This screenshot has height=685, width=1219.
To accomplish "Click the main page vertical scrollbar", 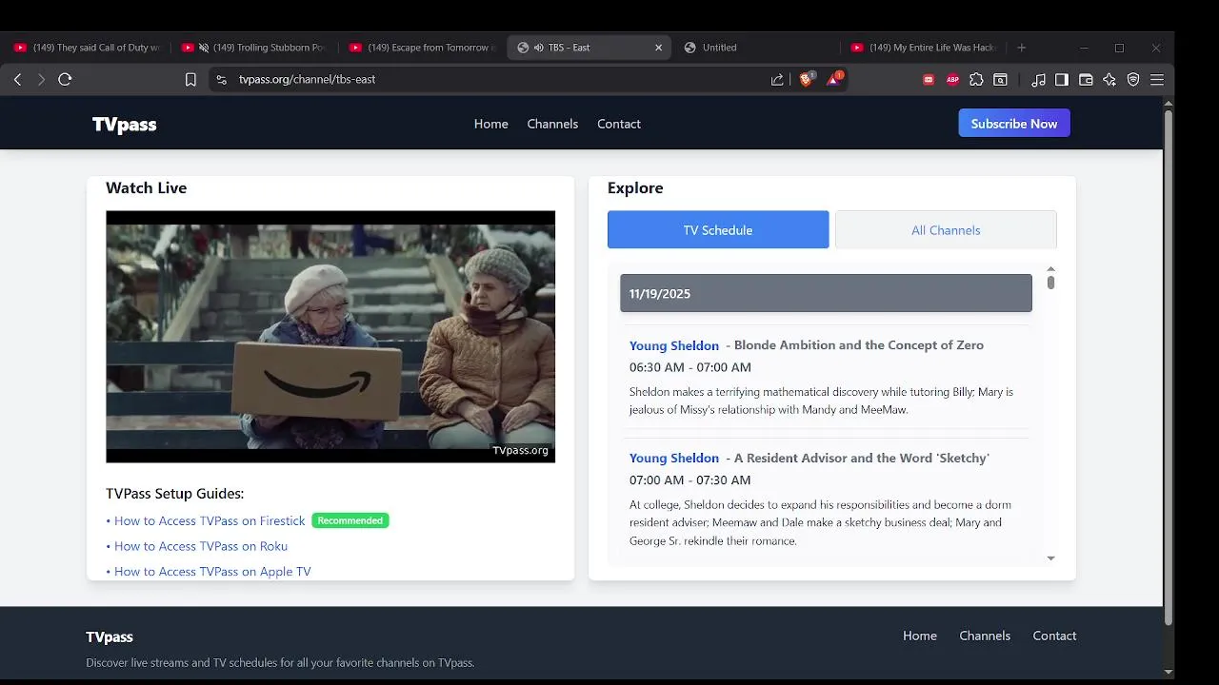I will (x=1169, y=368).
